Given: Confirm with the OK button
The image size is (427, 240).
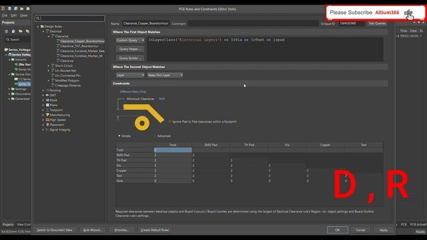Looking at the screenshot, I should [x=338, y=230].
